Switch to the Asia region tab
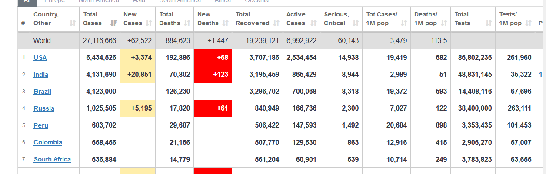The width and height of the screenshot is (546, 174). coord(139,1)
